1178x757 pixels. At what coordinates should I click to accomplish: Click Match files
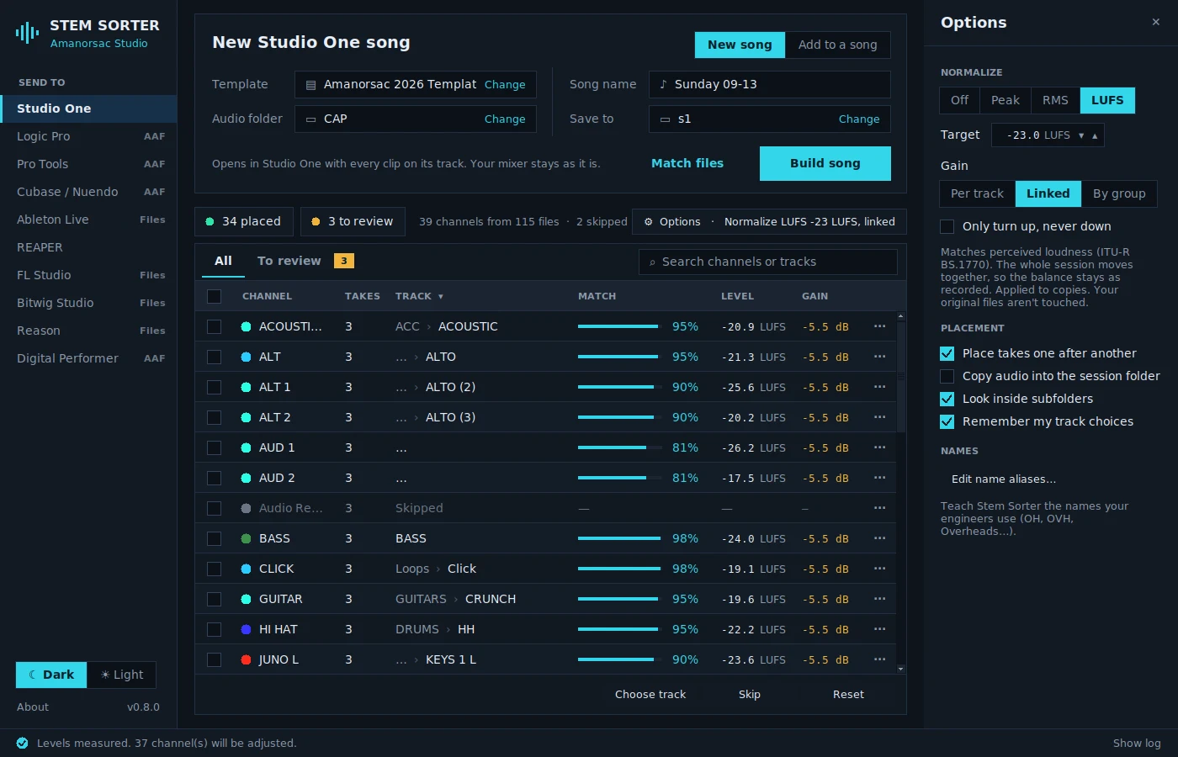(x=687, y=163)
